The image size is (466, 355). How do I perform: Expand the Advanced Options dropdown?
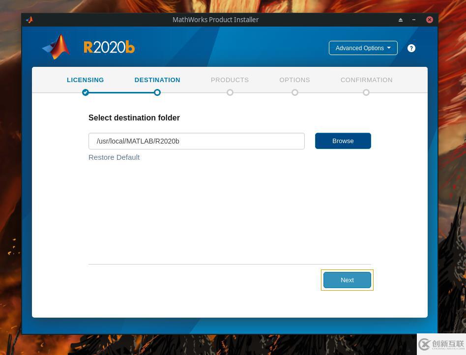pos(363,48)
